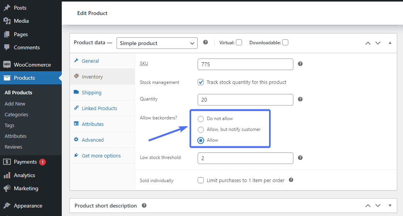
Task: Open the Linked Products tab
Action: (99, 108)
